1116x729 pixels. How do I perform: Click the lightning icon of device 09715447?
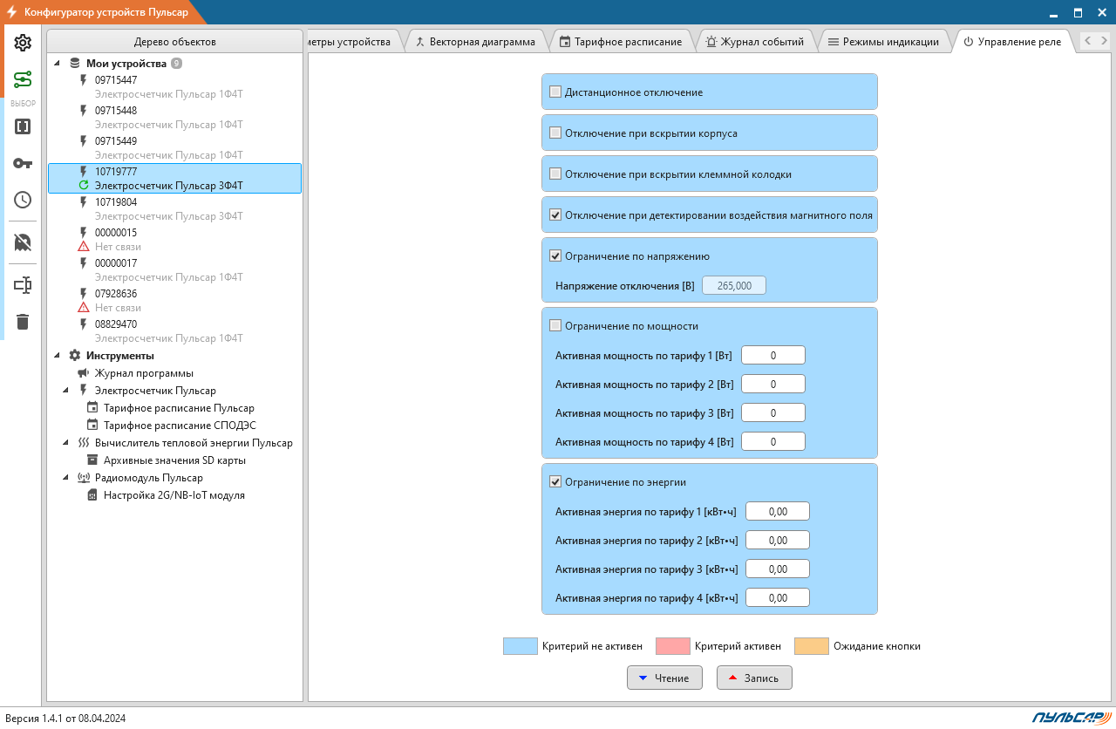pos(84,80)
